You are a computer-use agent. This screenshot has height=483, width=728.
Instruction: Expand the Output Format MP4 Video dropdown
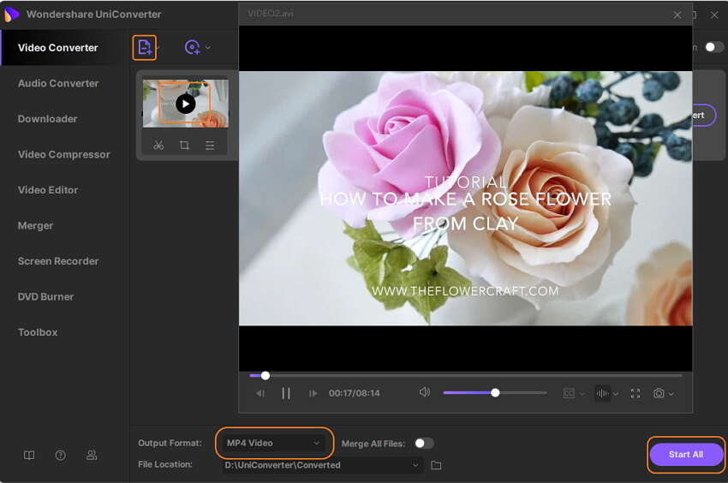click(x=274, y=443)
